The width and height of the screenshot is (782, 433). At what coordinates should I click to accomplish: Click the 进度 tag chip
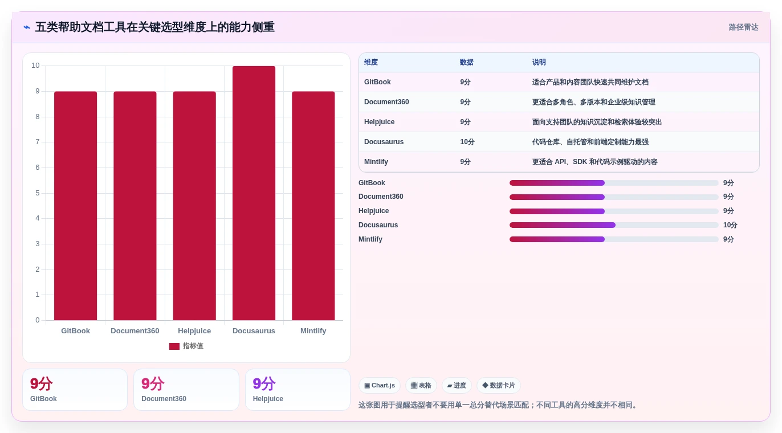pyautogui.click(x=457, y=386)
